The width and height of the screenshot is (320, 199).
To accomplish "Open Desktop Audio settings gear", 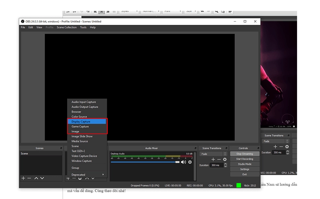I will (190, 162).
